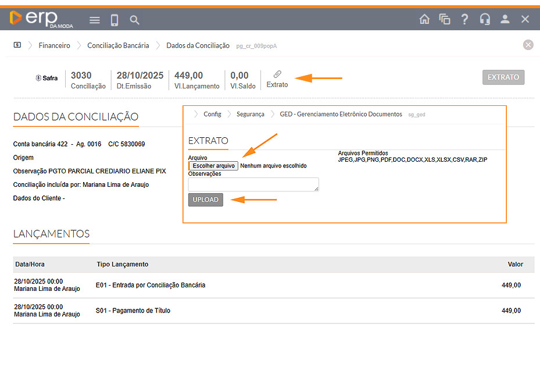Click the paperclip Extrato attachment icon

click(x=277, y=74)
